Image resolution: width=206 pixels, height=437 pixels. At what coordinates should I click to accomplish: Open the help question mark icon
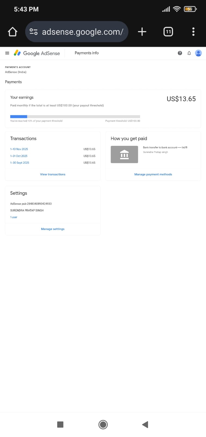coord(180,53)
